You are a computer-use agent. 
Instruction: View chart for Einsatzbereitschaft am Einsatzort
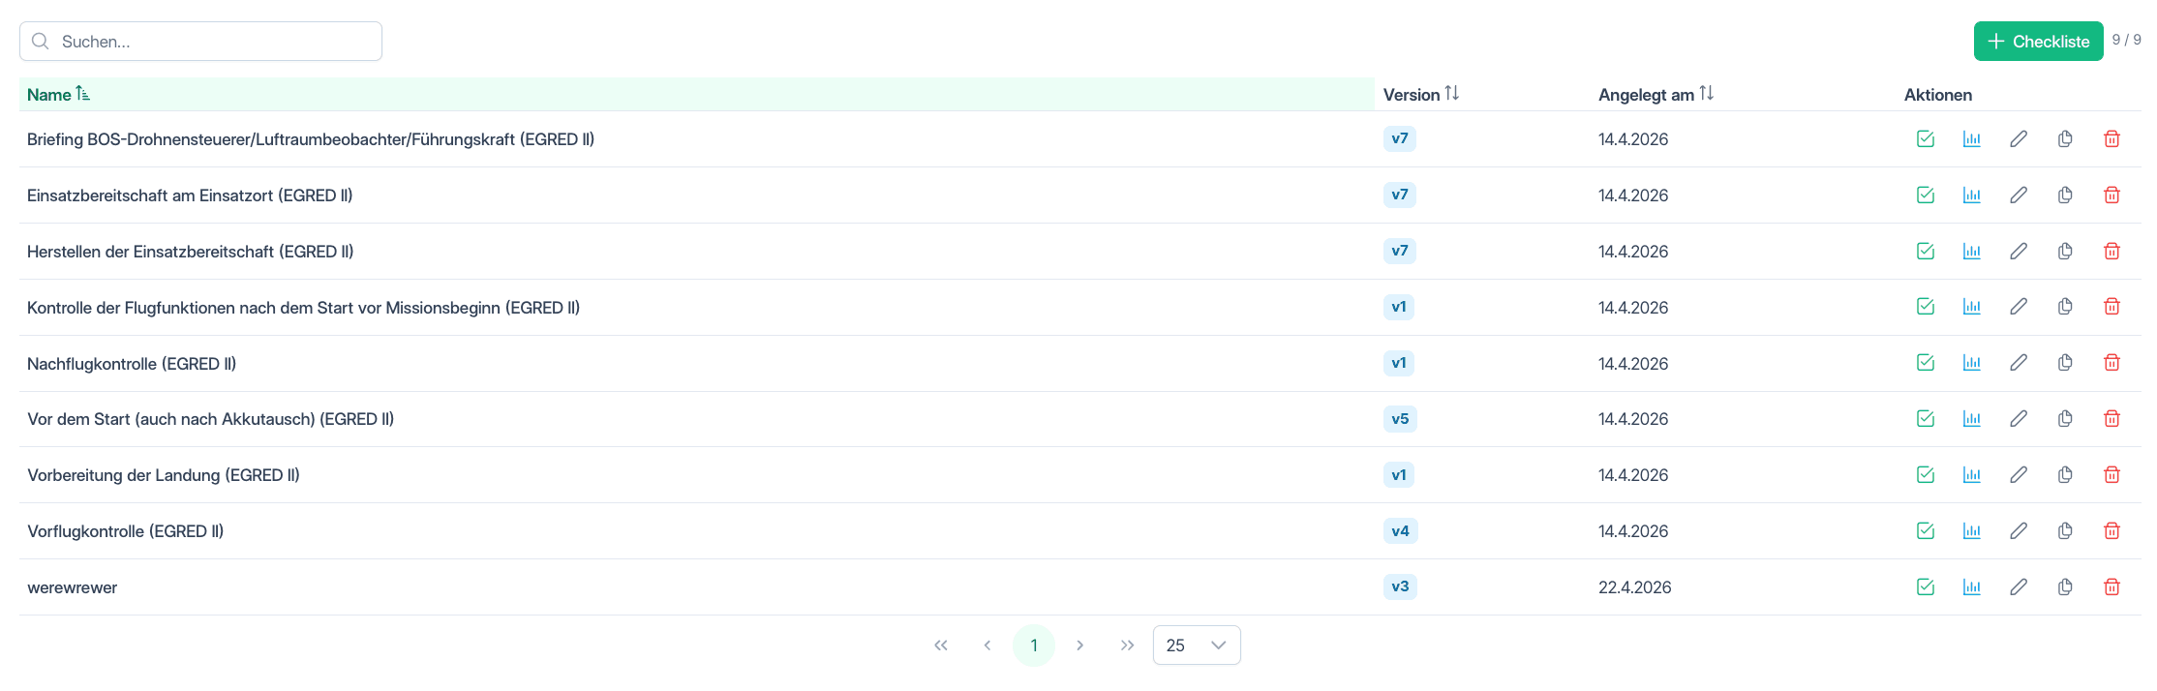[x=1971, y=195]
